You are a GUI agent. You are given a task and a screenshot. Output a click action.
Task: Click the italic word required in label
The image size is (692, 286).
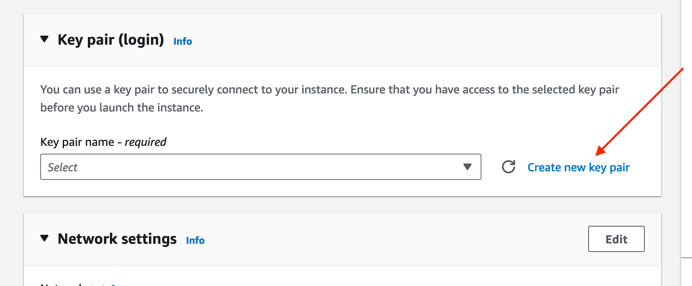145,142
